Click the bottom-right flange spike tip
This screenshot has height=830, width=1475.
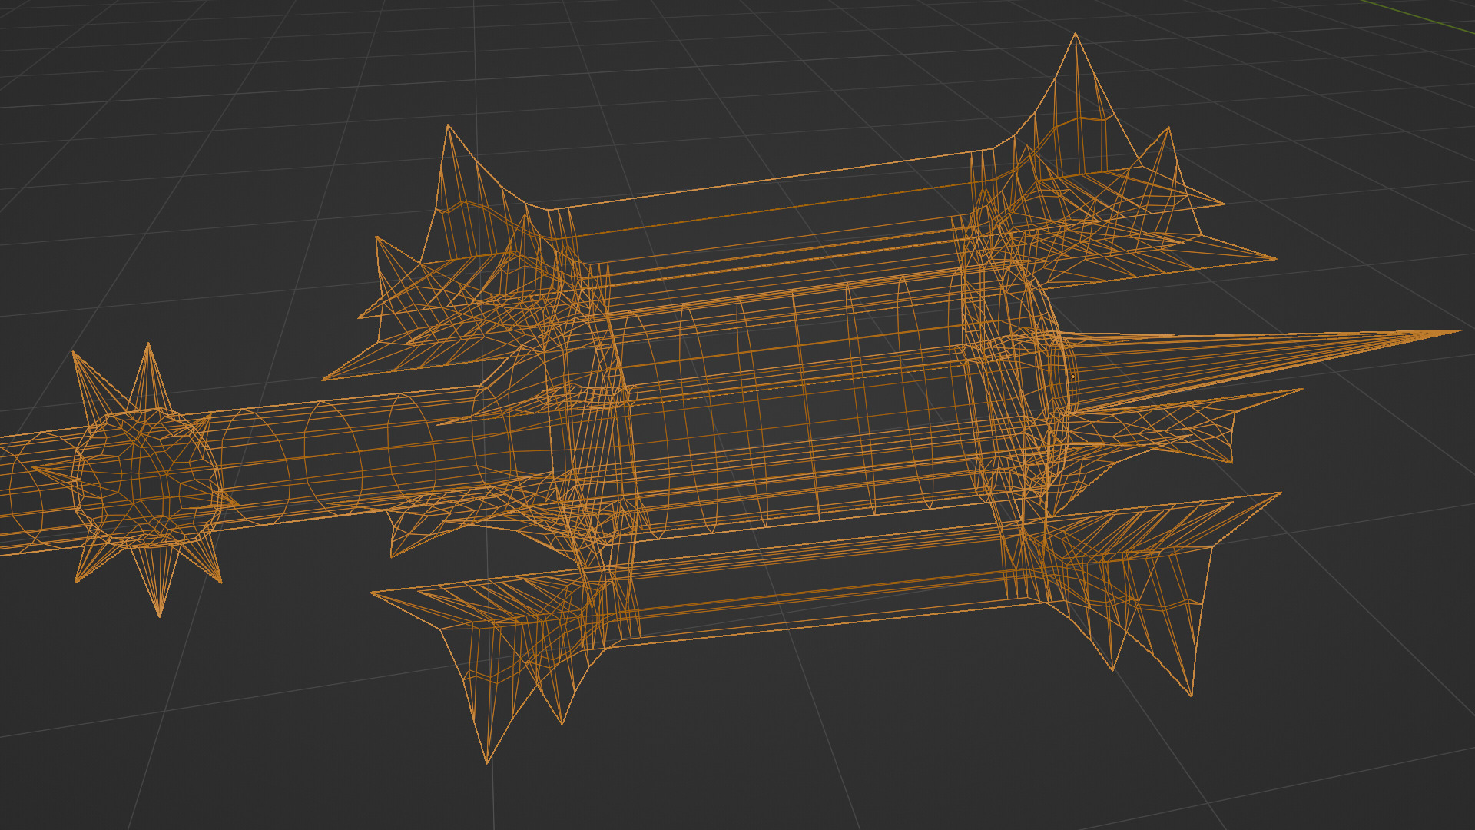(1192, 696)
